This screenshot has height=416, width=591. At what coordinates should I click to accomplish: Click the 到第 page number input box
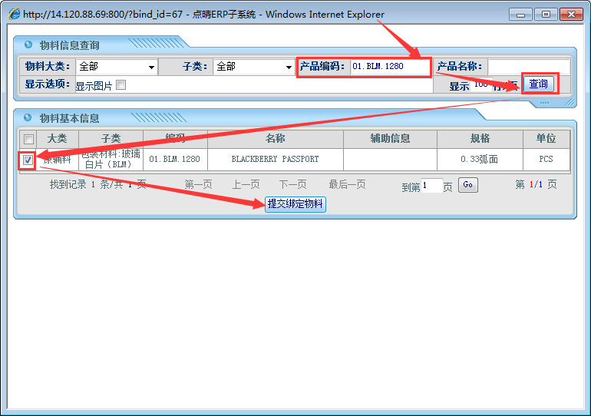pos(431,186)
